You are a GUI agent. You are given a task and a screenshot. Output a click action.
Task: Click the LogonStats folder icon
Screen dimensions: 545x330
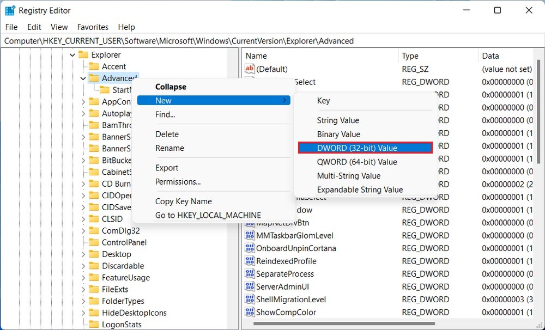click(x=94, y=325)
